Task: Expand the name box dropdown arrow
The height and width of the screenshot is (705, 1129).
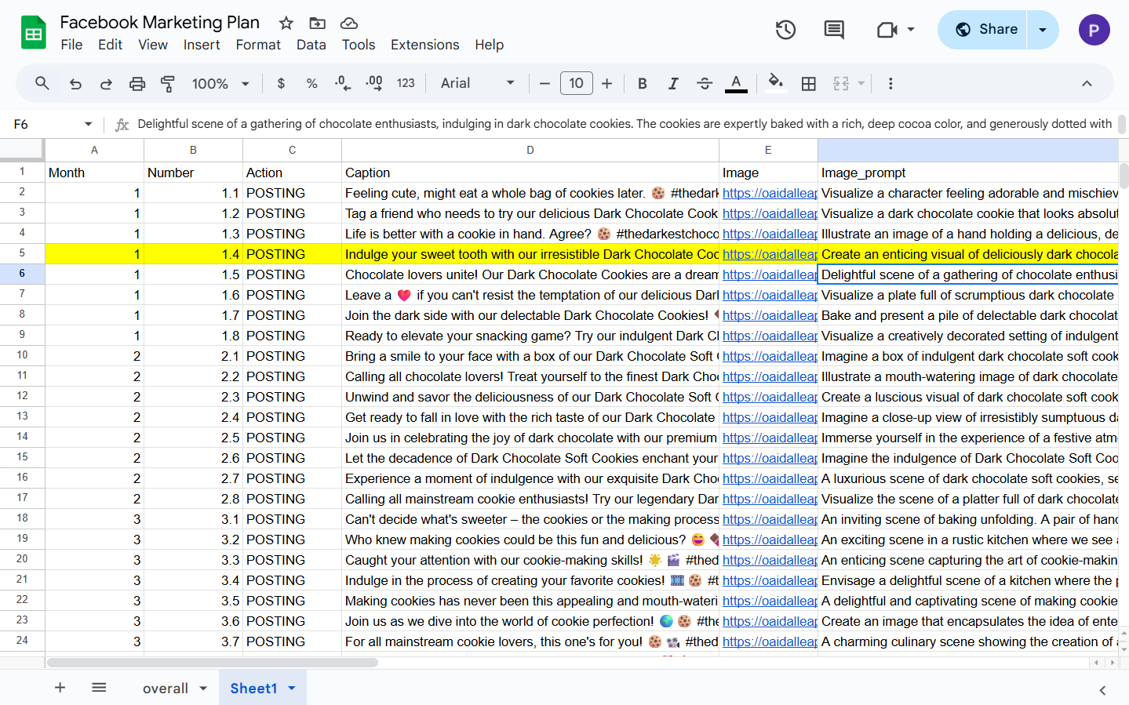Action: (88, 124)
